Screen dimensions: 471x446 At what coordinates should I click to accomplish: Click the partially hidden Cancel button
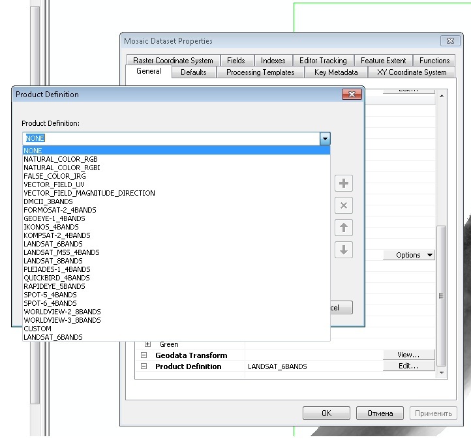342,308
